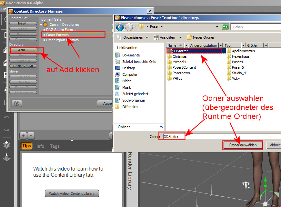Expand the Poser Formats node

coord(45,35)
